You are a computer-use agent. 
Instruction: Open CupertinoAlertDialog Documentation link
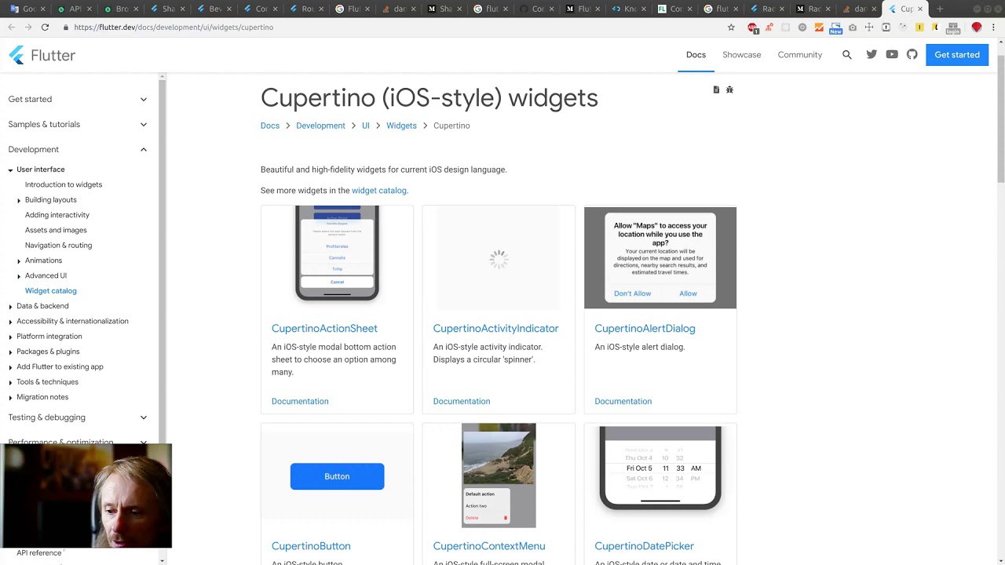point(623,401)
